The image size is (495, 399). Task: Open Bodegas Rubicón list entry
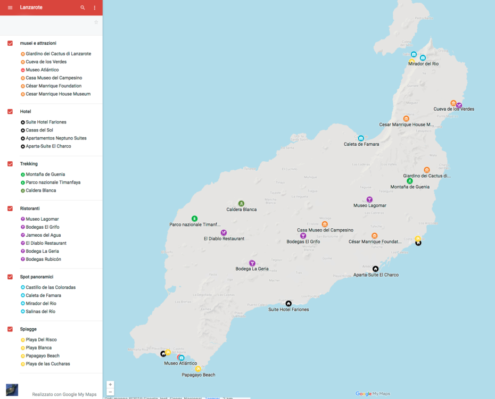[44, 259]
